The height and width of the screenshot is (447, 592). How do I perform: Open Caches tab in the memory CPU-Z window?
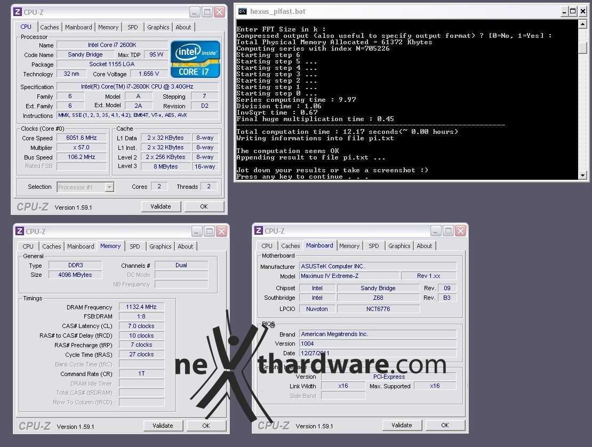(x=52, y=246)
